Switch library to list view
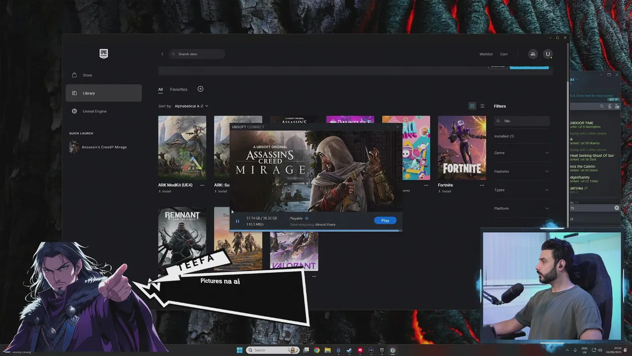 tap(482, 106)
